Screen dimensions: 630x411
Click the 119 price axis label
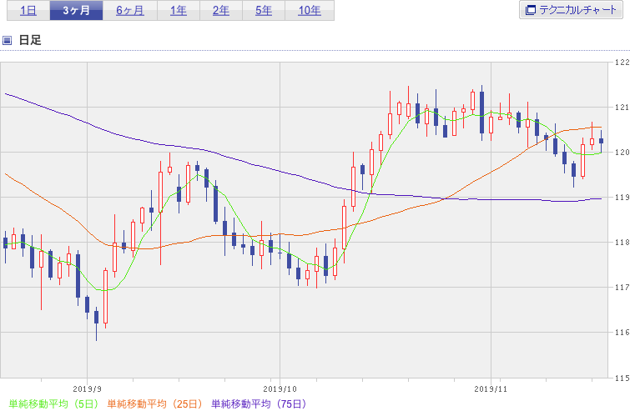(x=622, y=197)
